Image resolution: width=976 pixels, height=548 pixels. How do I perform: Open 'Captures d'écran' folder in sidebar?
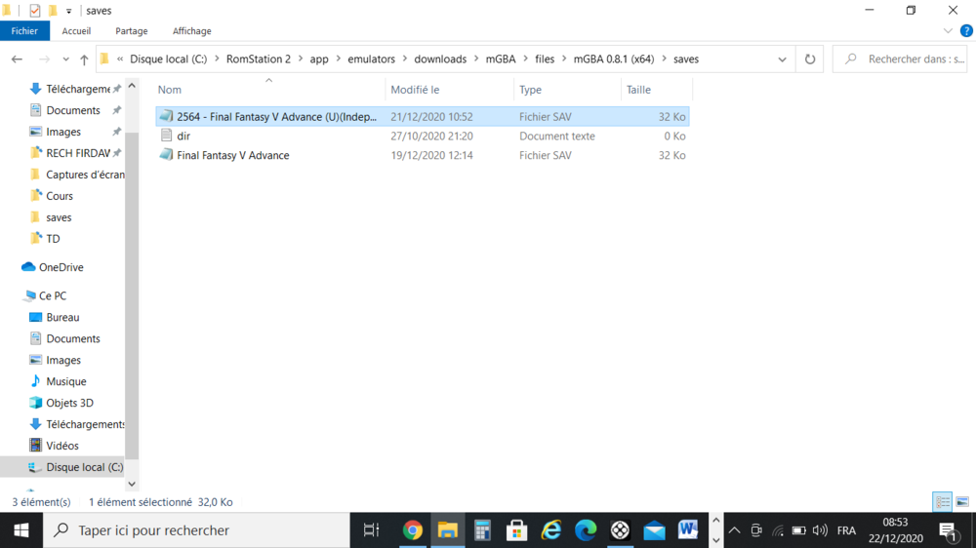click(85, 175)
